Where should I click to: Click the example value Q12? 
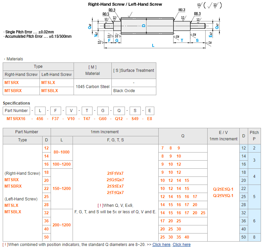point(118,119)
